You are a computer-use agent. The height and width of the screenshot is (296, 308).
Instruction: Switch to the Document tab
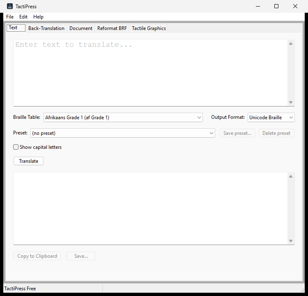click(x=81, y=28)
